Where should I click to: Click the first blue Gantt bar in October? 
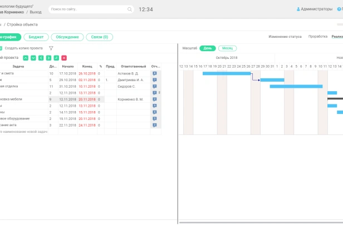coord(226,73)
